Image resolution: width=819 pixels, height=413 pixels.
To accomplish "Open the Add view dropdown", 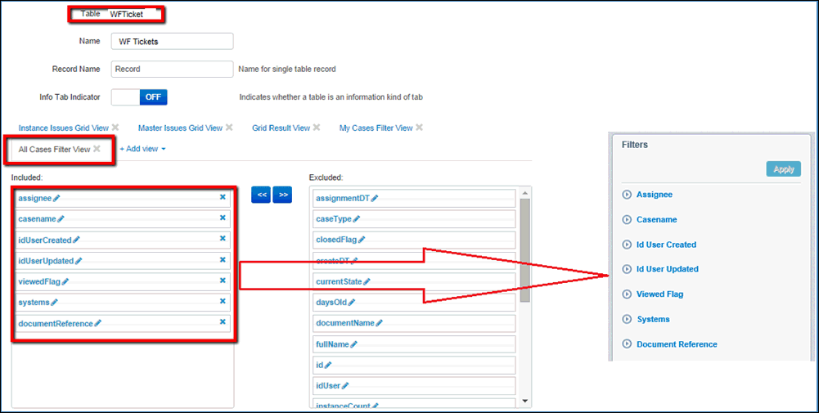I will click(143, 150).
